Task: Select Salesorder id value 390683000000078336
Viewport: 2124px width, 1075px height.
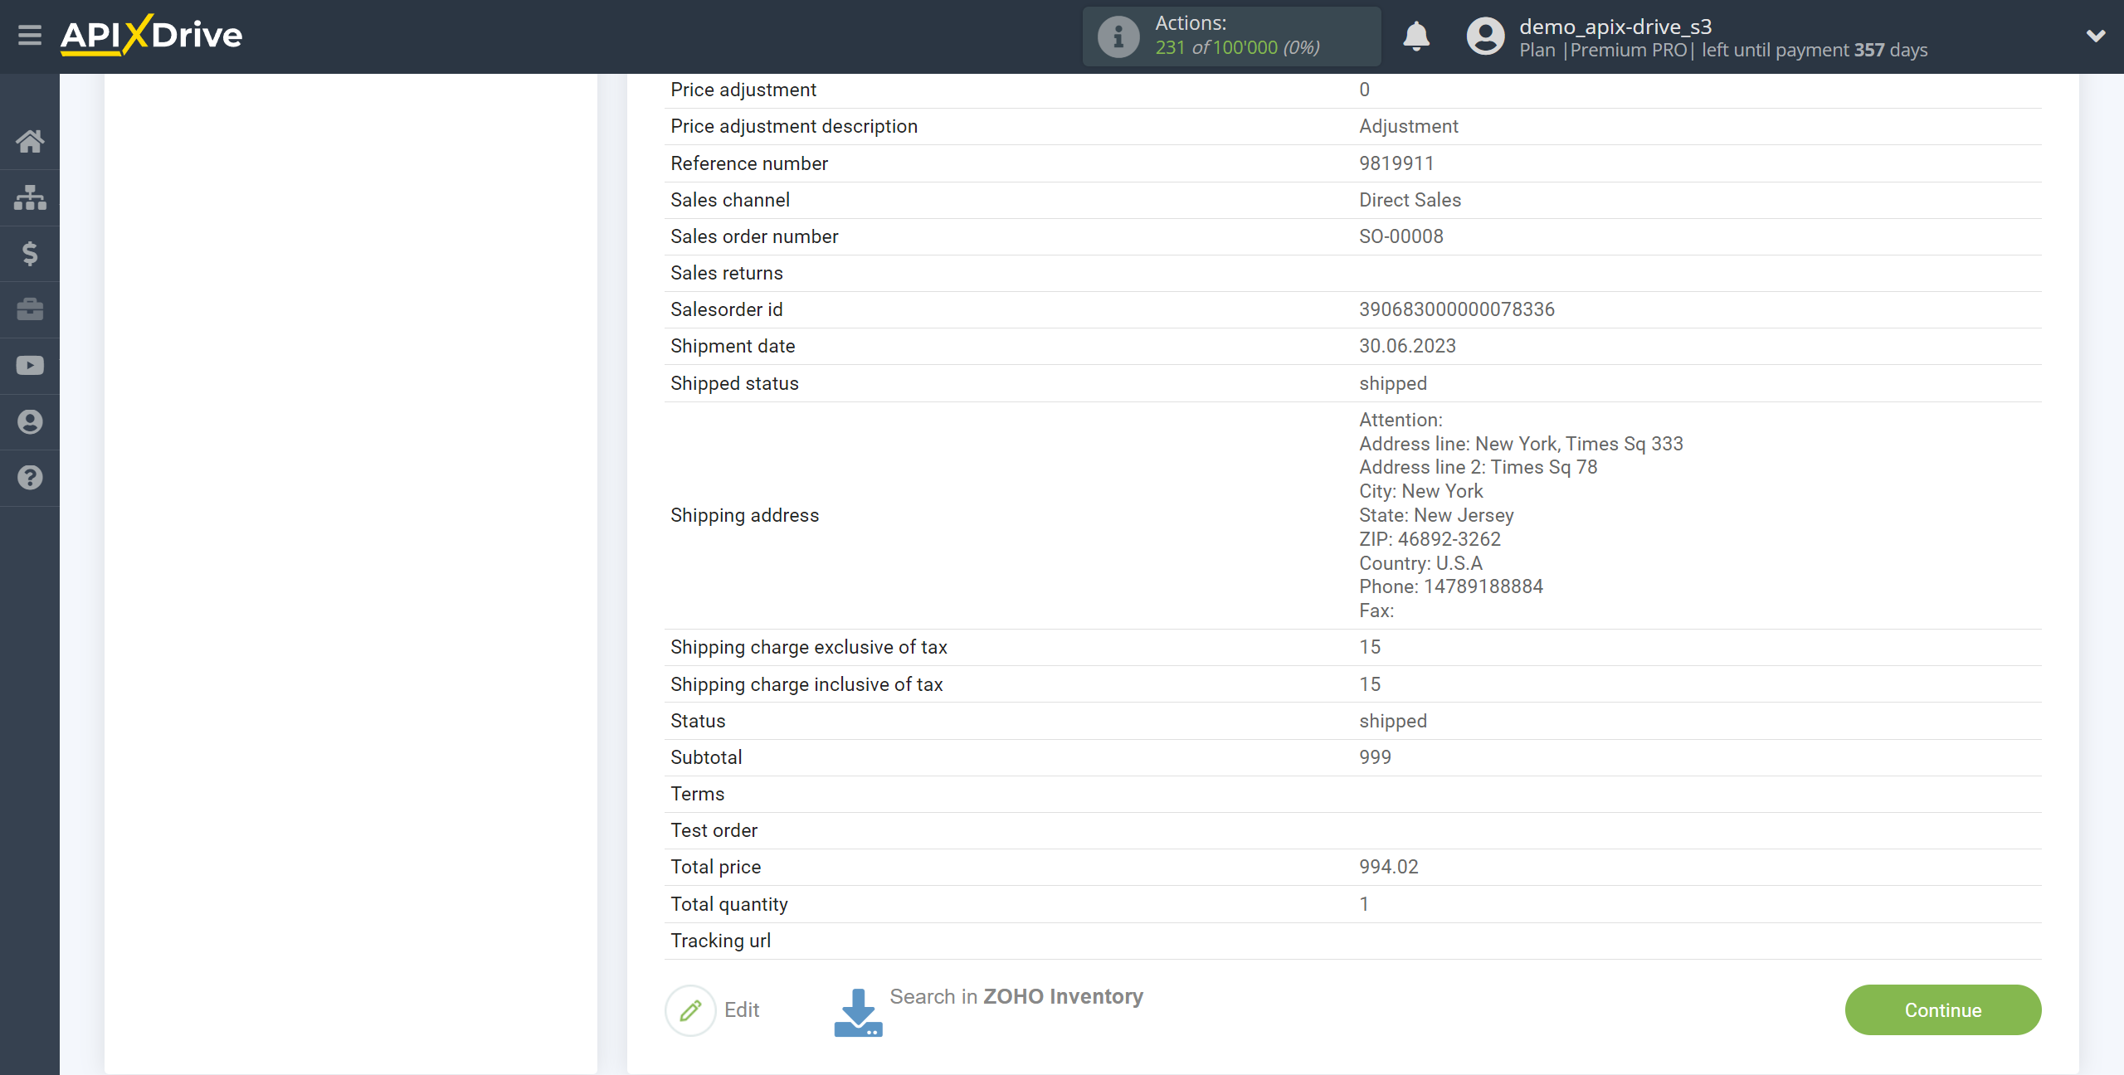Action: coord(1456,309)
